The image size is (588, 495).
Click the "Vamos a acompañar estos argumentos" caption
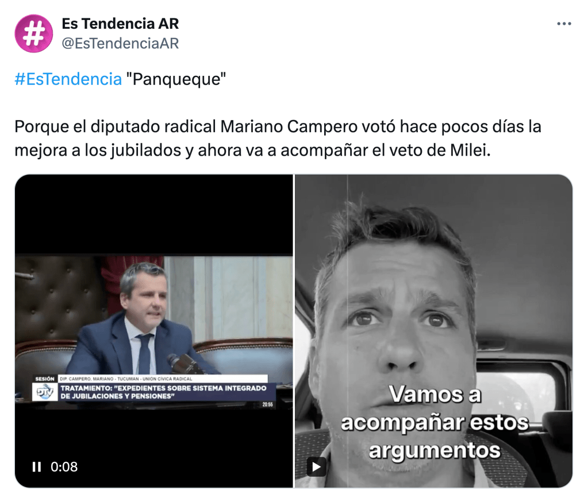pos(435,422)
